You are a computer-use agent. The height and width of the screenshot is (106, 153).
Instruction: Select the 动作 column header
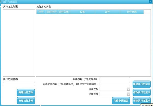click(x=107, y=12)
